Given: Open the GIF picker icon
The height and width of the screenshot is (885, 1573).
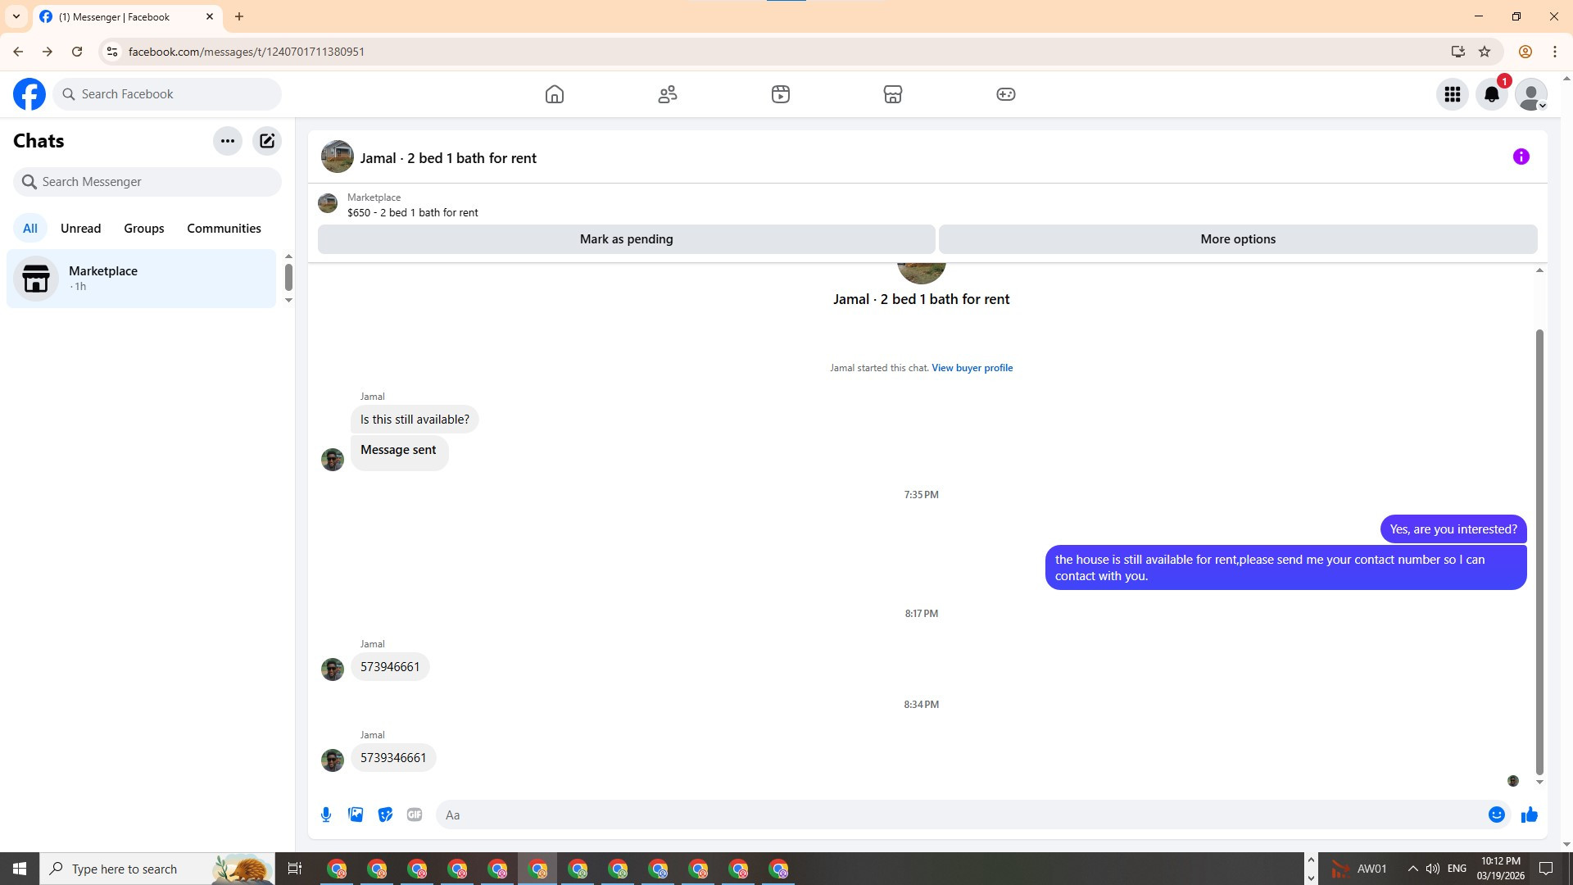Looking at the screenshot, I should coord(415,815).
